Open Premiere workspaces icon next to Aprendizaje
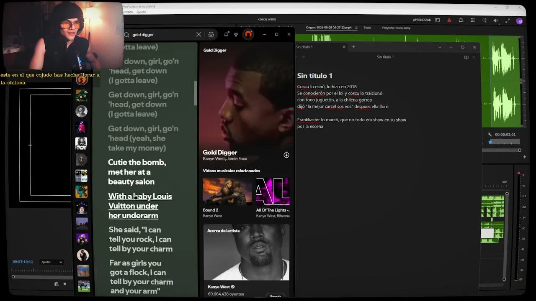 [438, 20]
